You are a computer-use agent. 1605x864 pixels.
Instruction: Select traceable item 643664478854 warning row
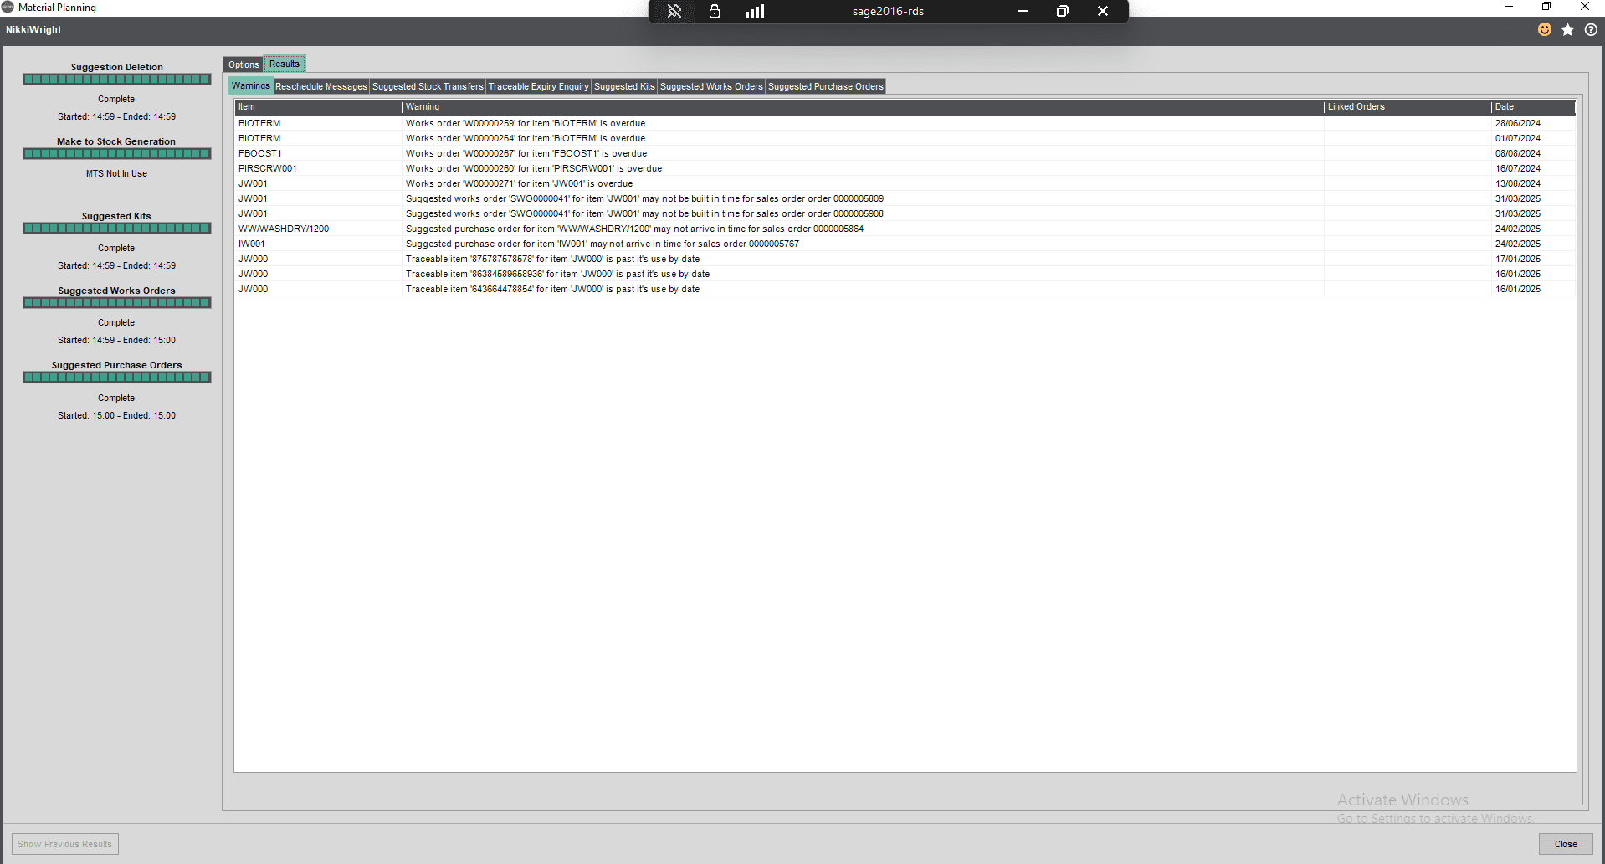click(x=905, y=289)
